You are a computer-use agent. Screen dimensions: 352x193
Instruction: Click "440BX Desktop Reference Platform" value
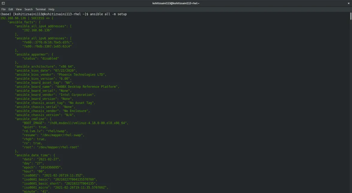(x=86, y=87)
